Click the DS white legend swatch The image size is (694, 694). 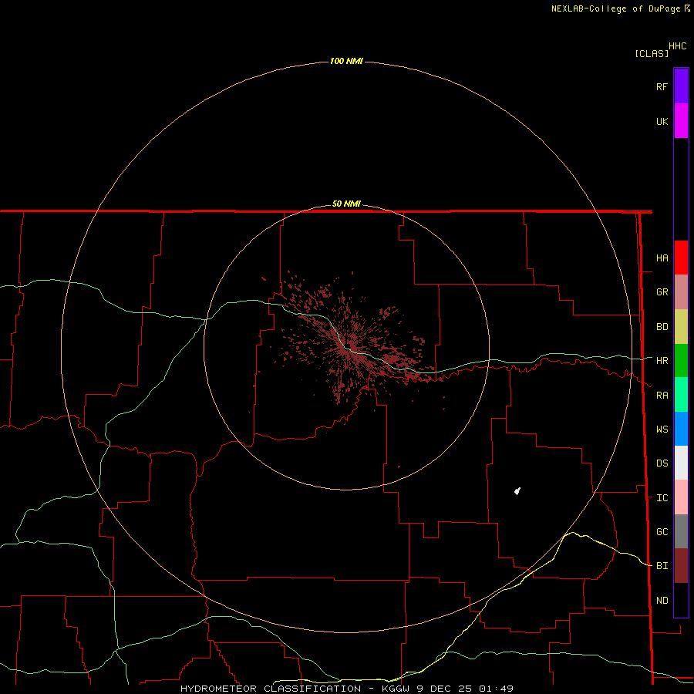(681, 463)
